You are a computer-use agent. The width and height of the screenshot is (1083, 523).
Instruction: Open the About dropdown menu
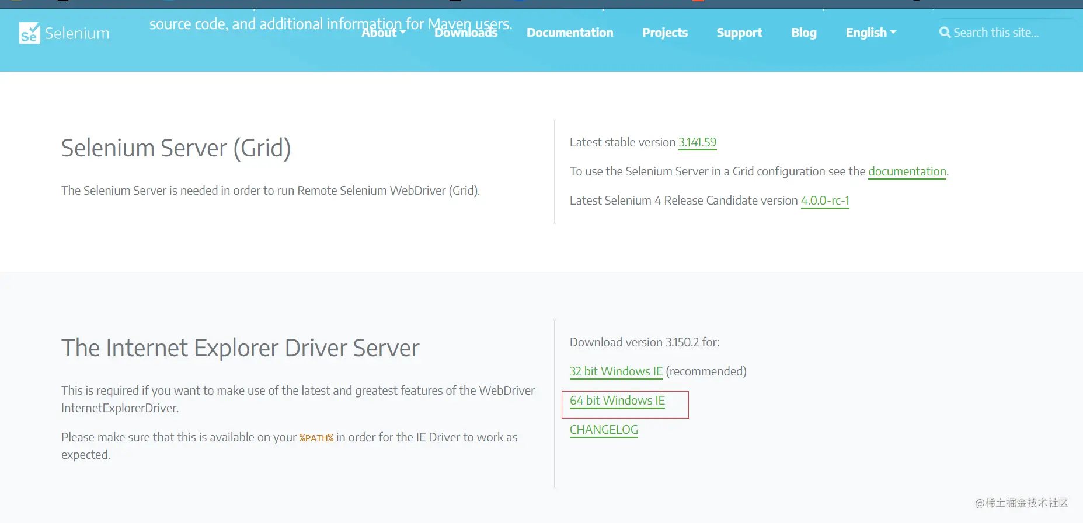click(384, 33)
